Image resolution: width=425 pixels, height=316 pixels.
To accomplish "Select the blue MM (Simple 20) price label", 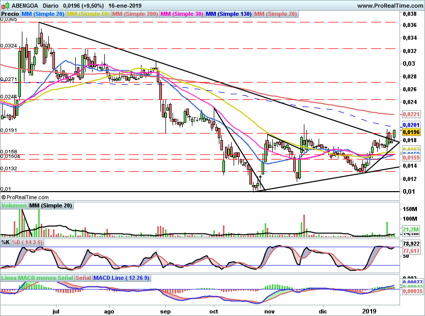I will point(43,14).
